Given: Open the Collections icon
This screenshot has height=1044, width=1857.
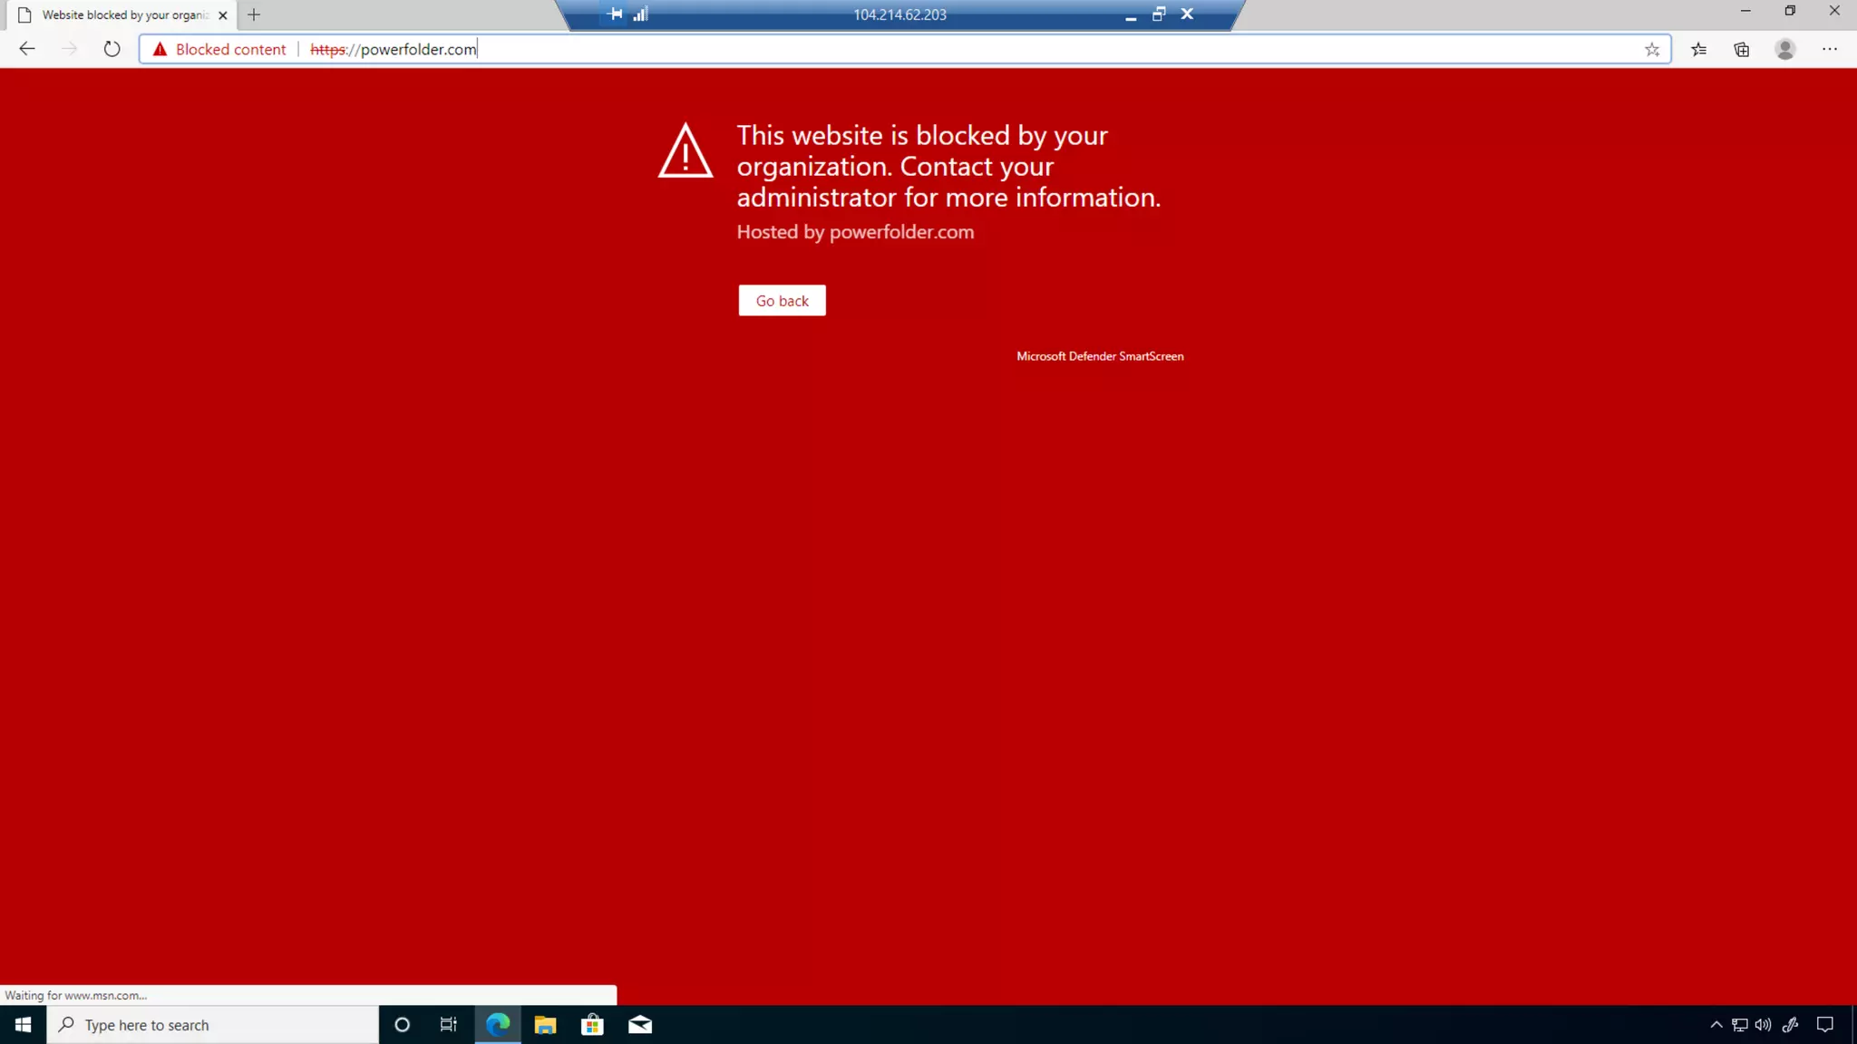Looking at the screenshot, I should (1742, 50).
